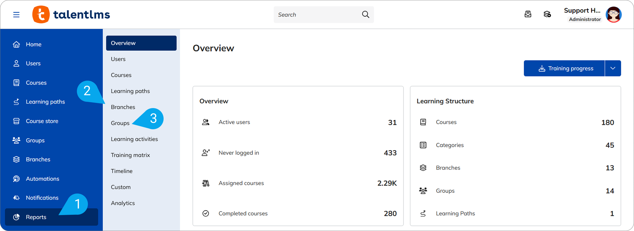Select Branches in the reports submenu
The image size is (634, 231).
[123, 107]
